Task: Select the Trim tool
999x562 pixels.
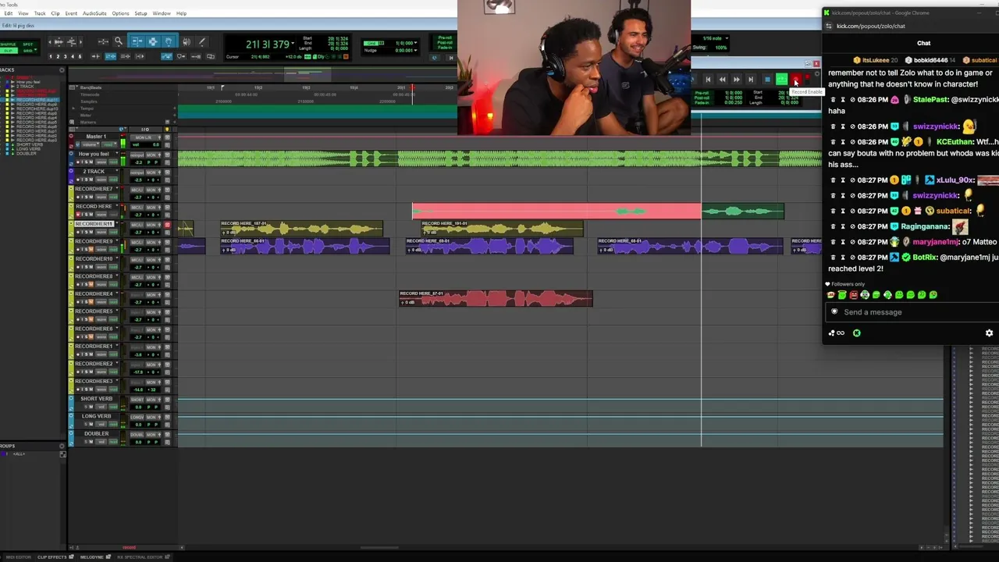Action: point(137,41)
